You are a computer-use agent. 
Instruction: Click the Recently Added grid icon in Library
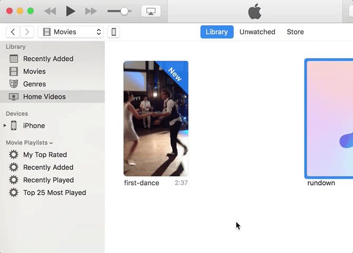tap(14, 59)
